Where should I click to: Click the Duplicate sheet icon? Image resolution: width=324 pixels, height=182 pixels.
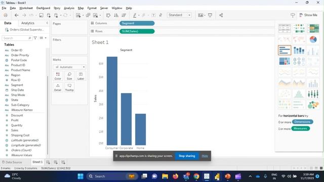(88, 15)
